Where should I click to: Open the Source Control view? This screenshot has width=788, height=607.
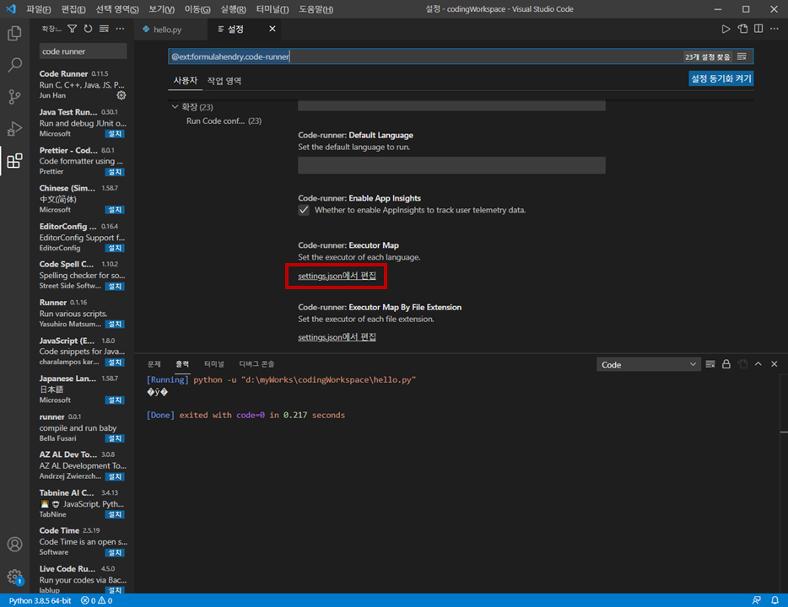(x=14, y=96)
